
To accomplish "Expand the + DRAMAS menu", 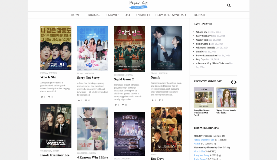I will tap(93, 15).
